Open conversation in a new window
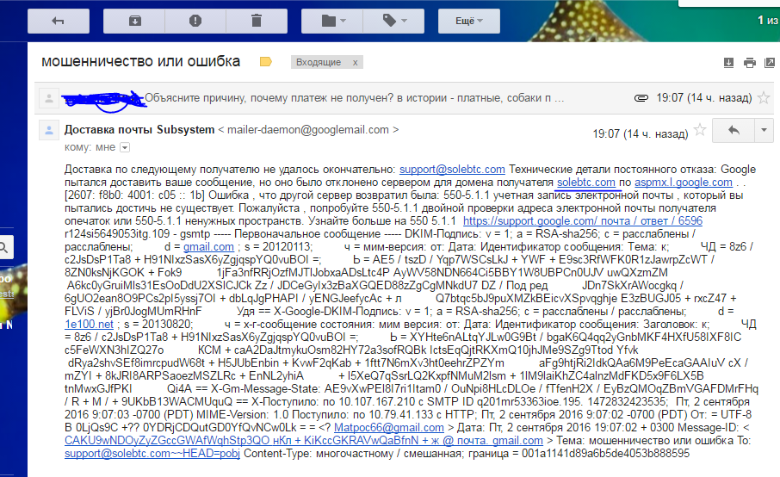The width and height of the screenshot is (780, 477). [770, 62]
